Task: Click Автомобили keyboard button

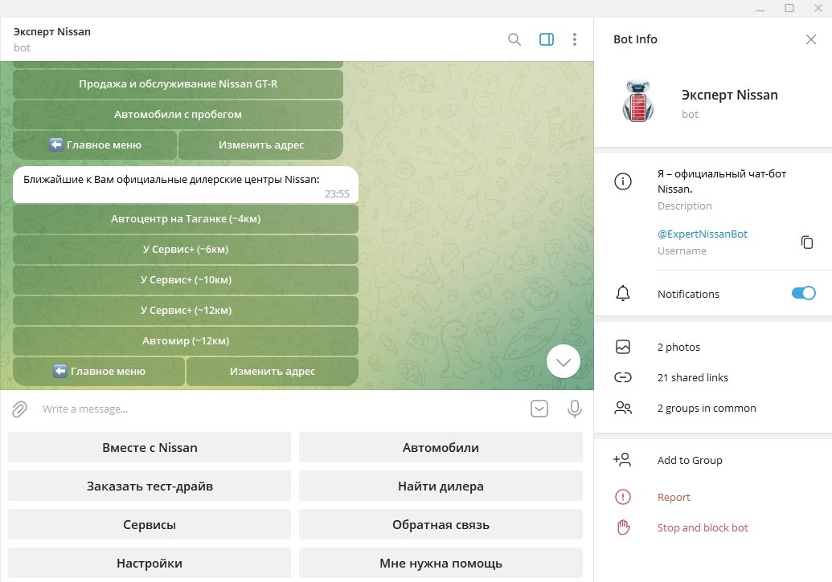Action: pyautogui.click(x=441, y=447)
